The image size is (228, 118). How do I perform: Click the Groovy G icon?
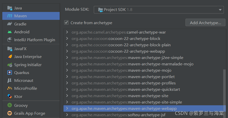(x=10, y=105)
